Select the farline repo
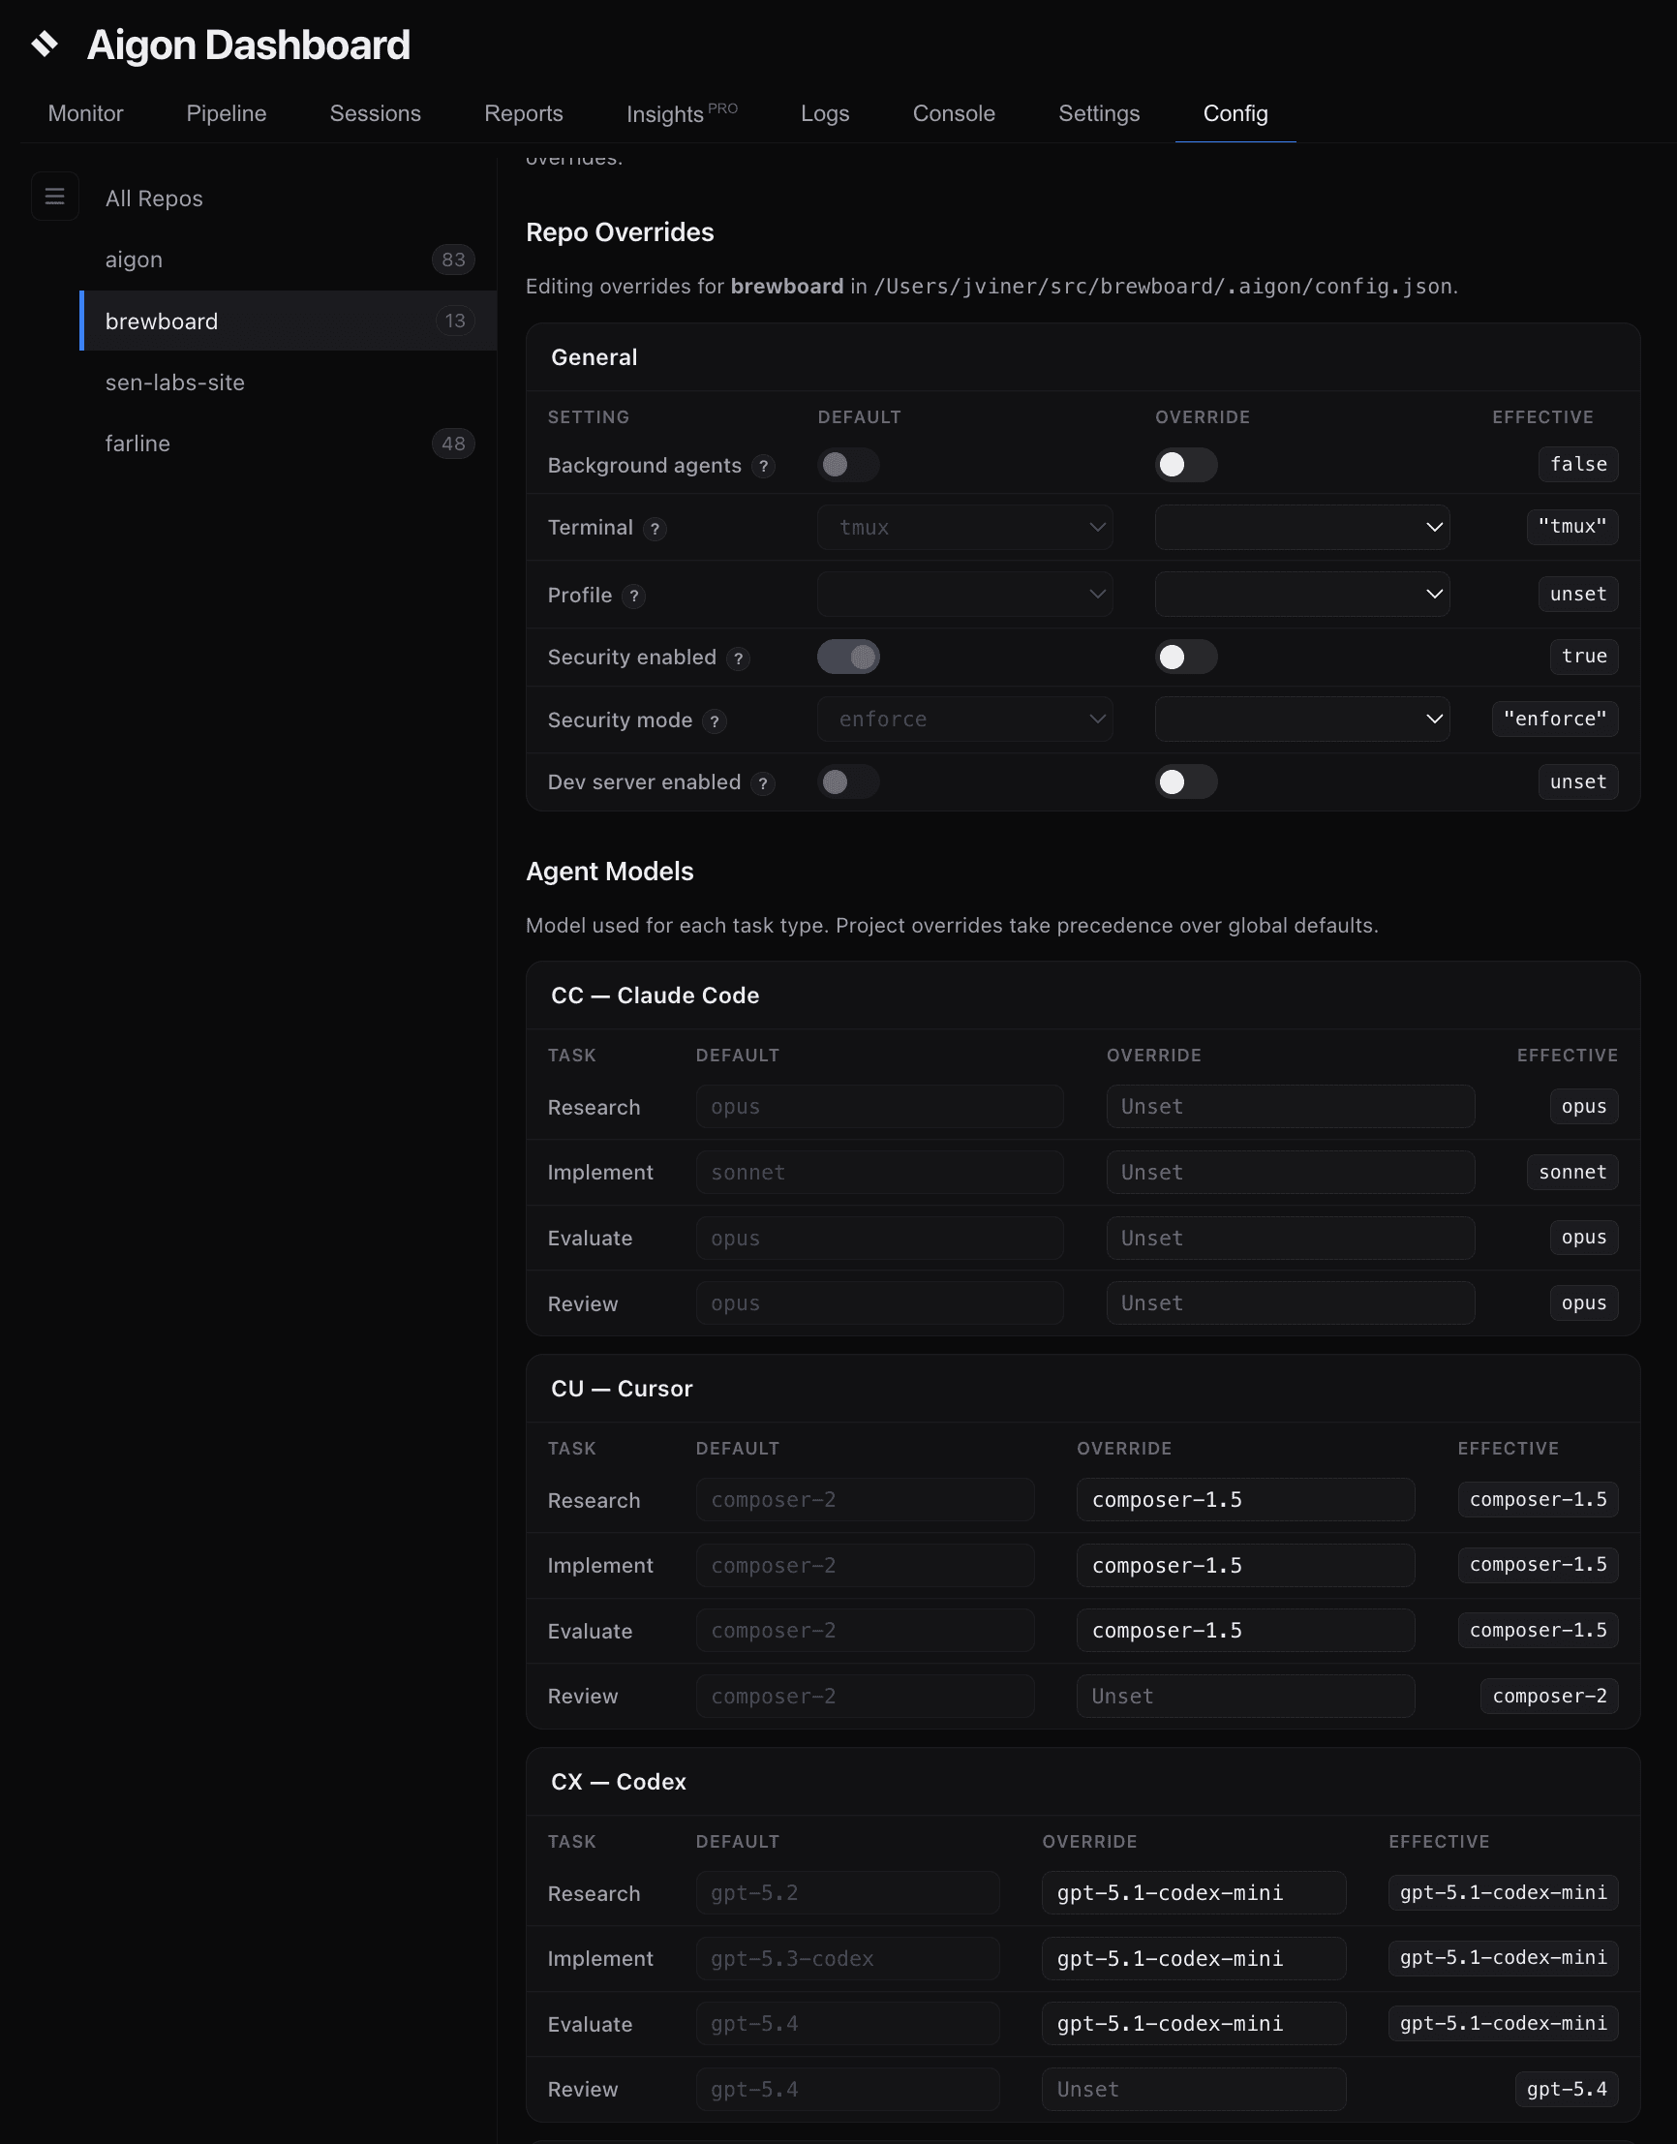This screenshot has width=1677, height=2144. point(288,444)
